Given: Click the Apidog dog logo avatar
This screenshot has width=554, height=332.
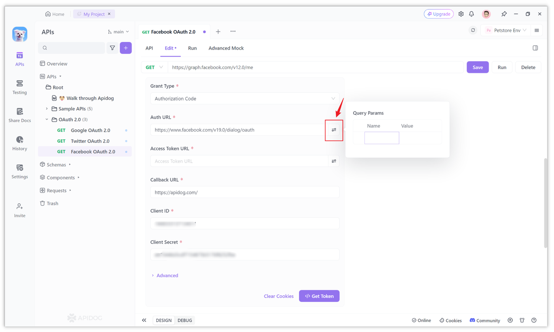Looking at the screenshot, I should (x=19, y=34).
